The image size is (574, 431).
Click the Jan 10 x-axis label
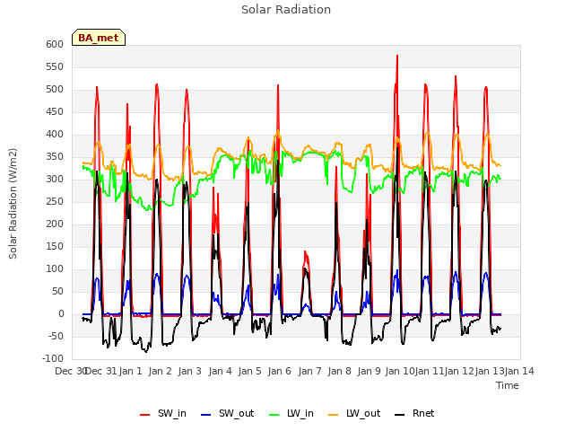tap(400, 371)
